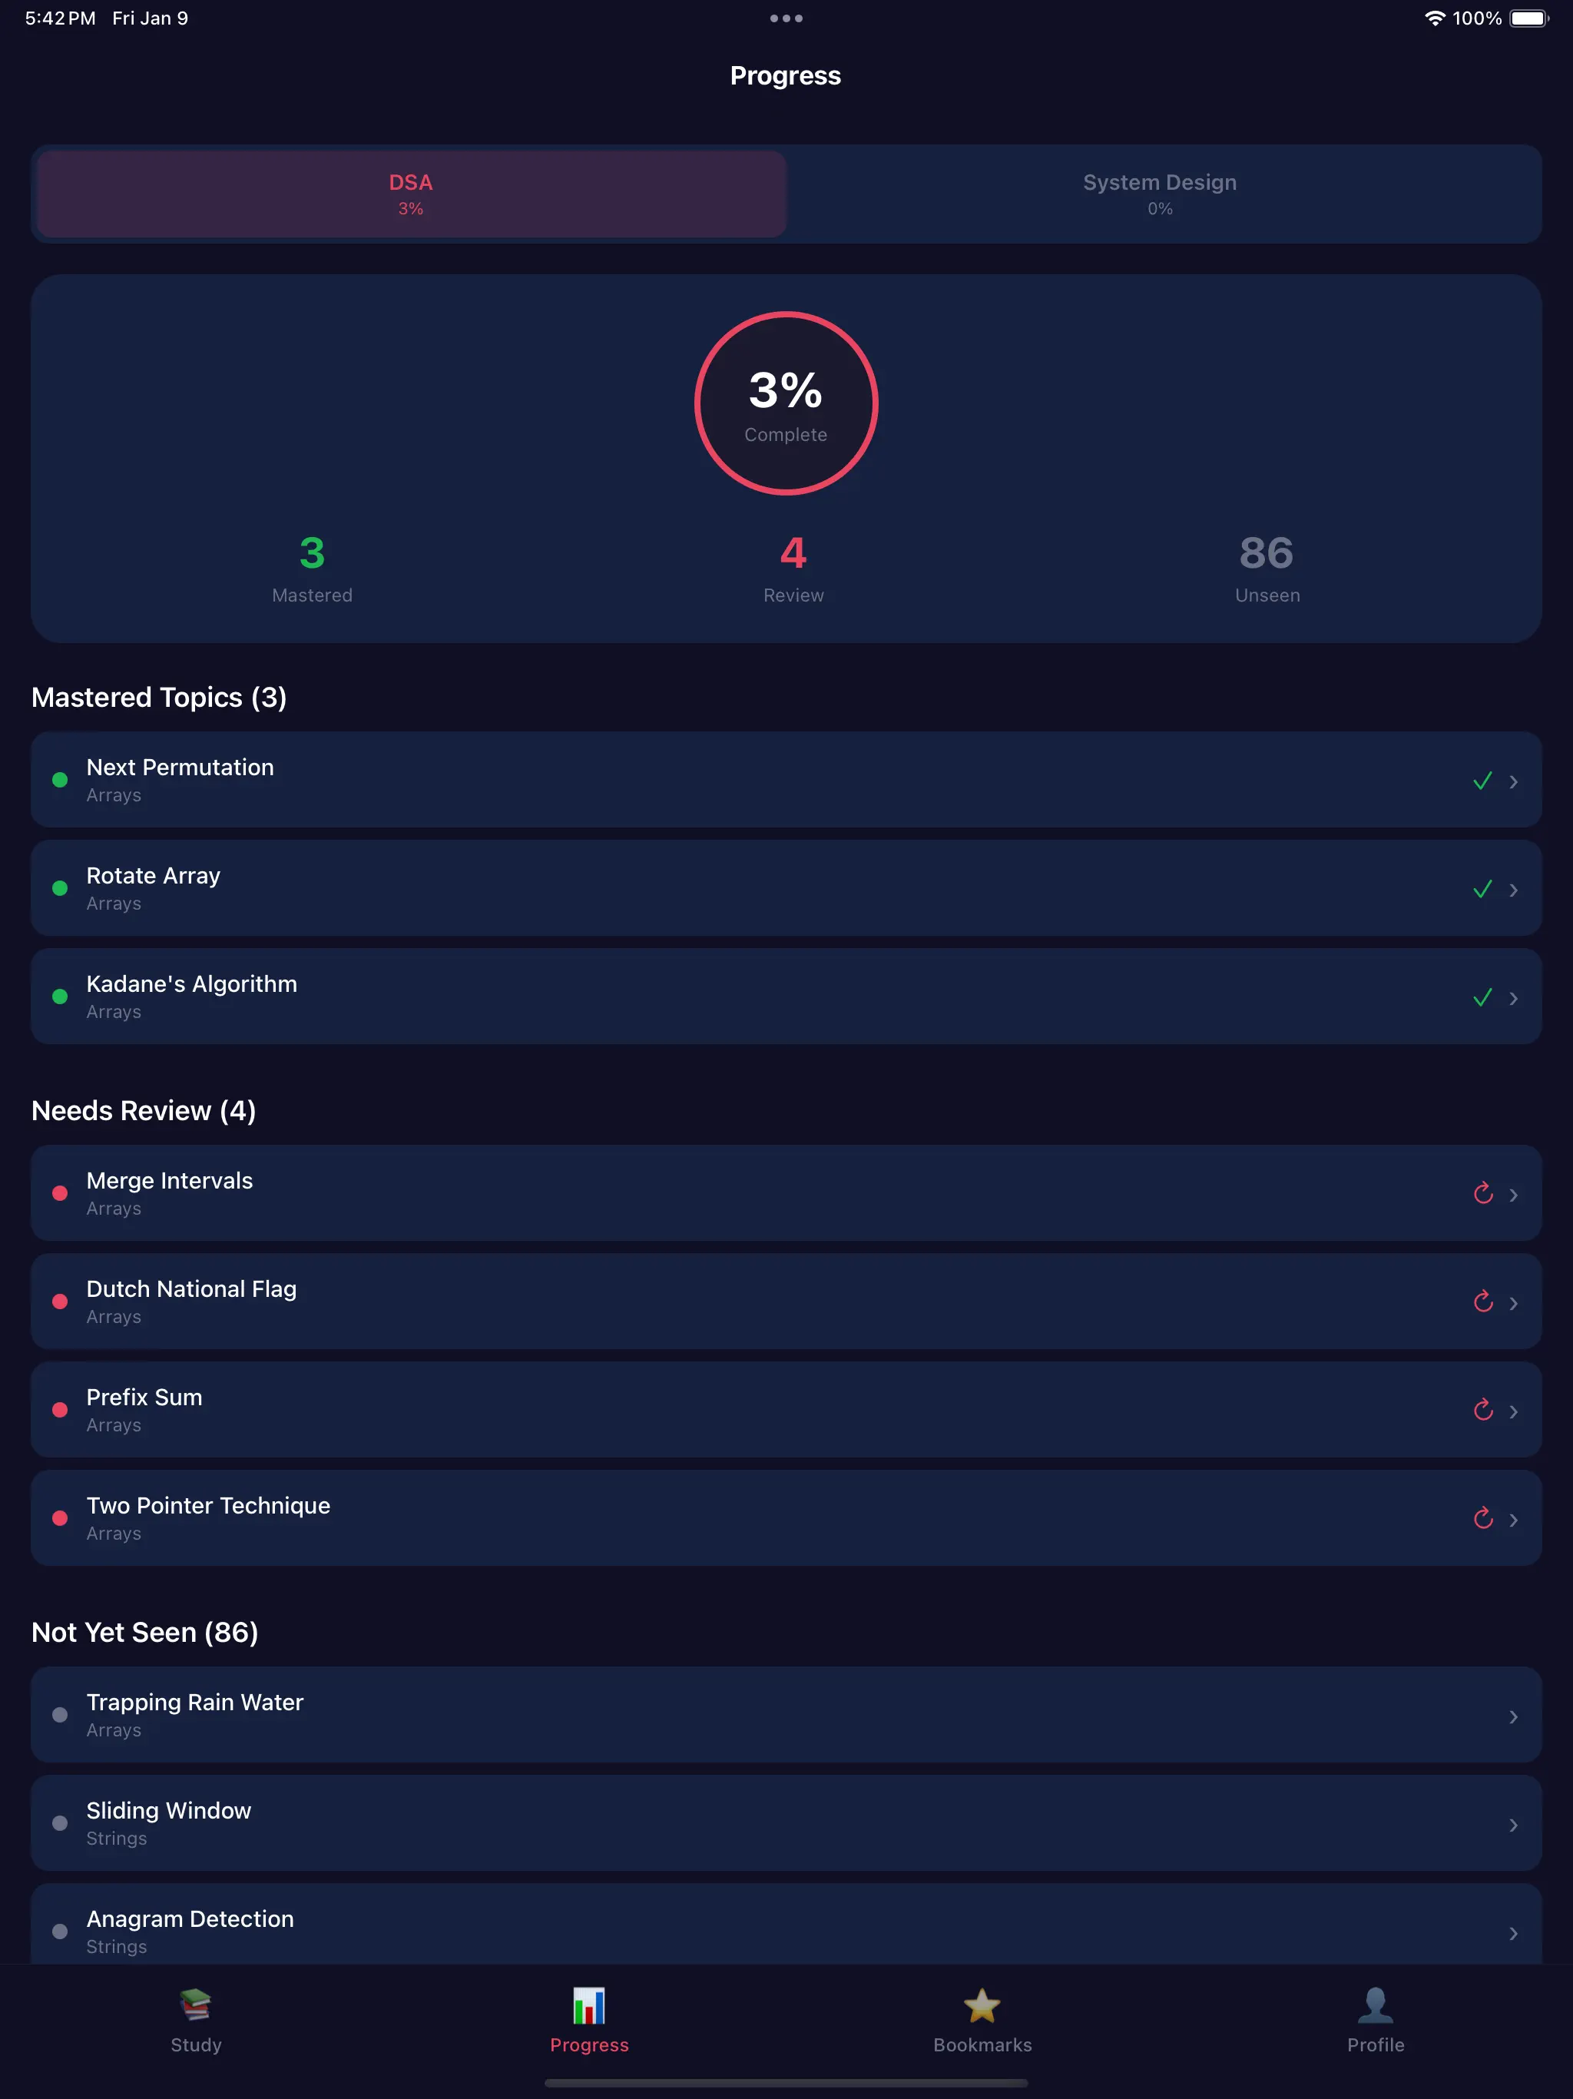Switch to the System Design tab
Image resolution: width=1573 pixels, height=2099 pixels.
(1159, 194)
